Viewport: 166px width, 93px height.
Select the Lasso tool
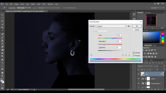click(2, 21)
